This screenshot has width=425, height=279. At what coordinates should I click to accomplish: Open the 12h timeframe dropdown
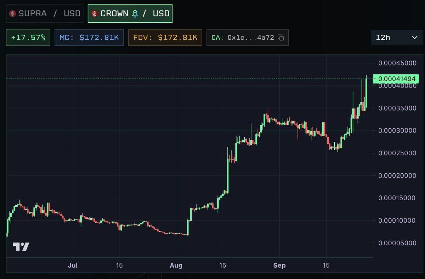coord(397,38)
